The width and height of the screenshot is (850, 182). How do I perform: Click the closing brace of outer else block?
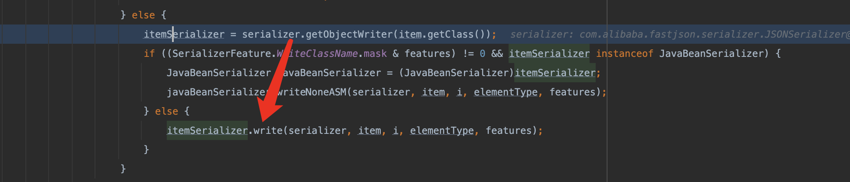coord(123,169)
